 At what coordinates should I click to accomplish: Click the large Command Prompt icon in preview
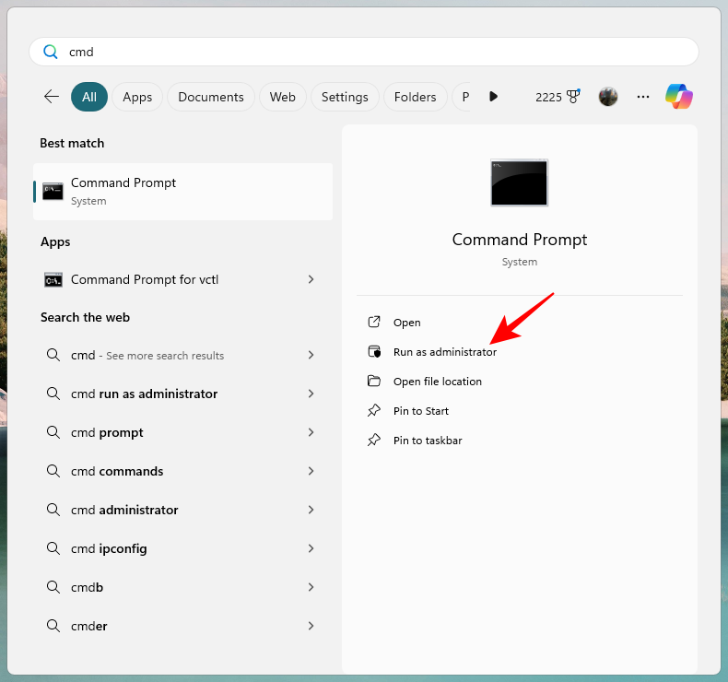(520, 182)
